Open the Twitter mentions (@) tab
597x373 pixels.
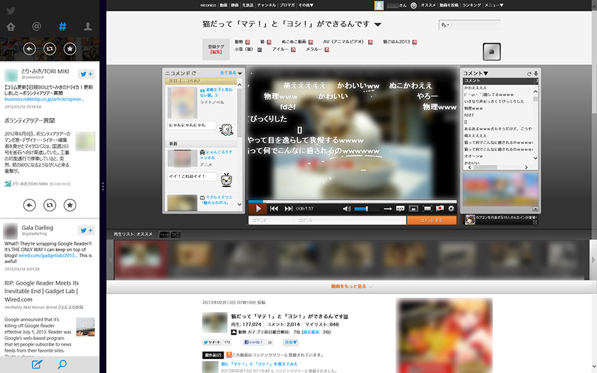pos(36,27)
